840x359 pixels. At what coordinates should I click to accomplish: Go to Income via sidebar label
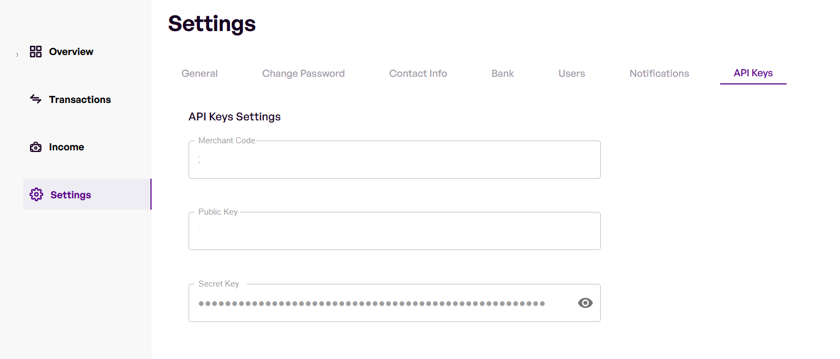tap(67, 147)
